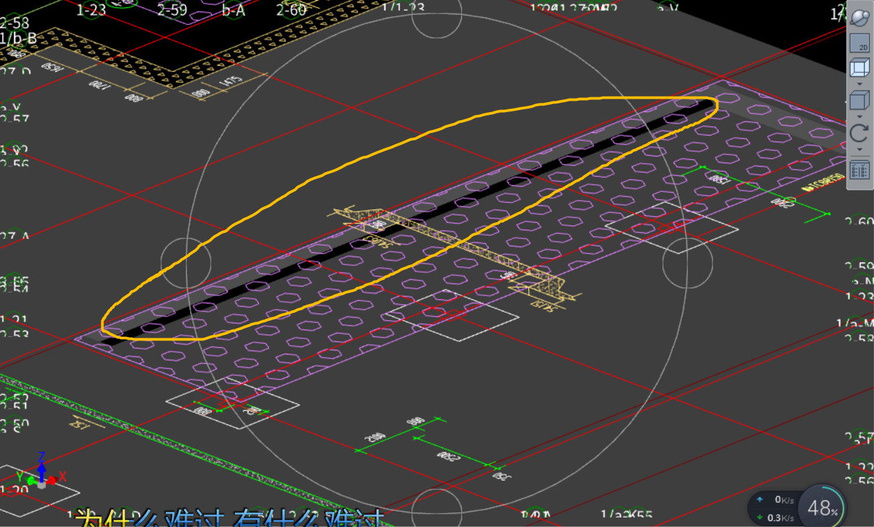Click the rotate view arrow icon
This screenshot has width=874, height=527.
pos(859,133)
